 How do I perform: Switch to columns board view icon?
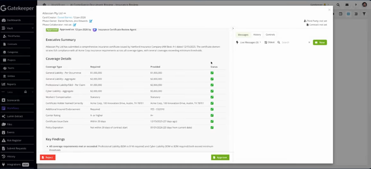(x=340, y=14)
